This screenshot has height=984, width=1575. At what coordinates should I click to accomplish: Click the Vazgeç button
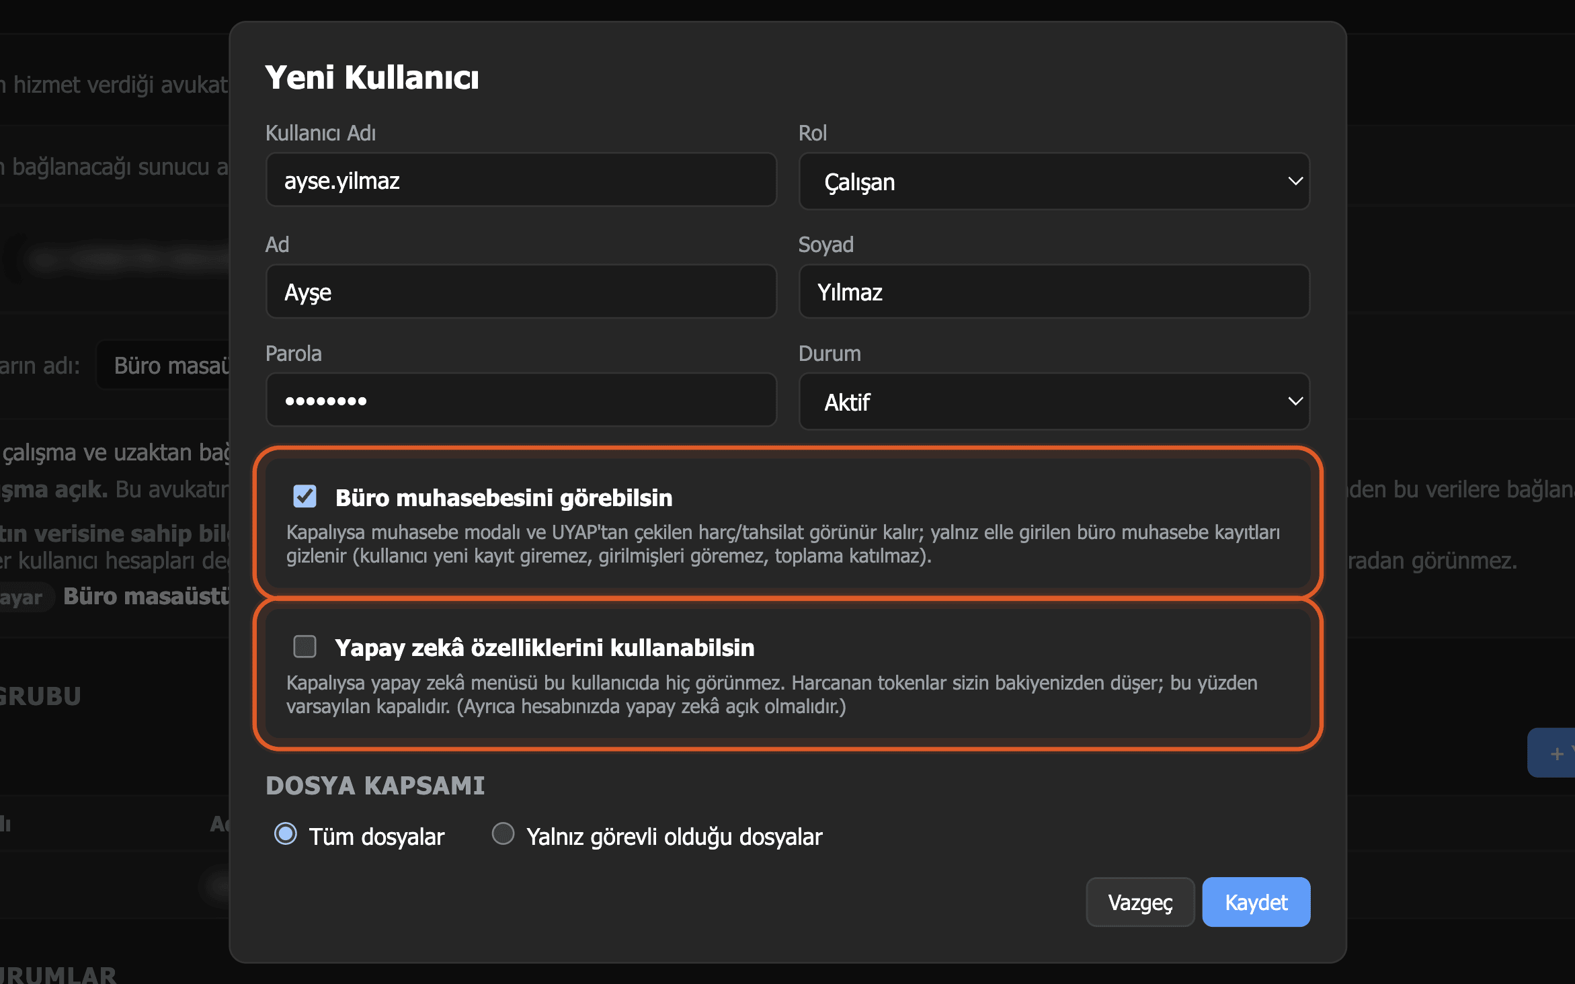click(1140, 902)
